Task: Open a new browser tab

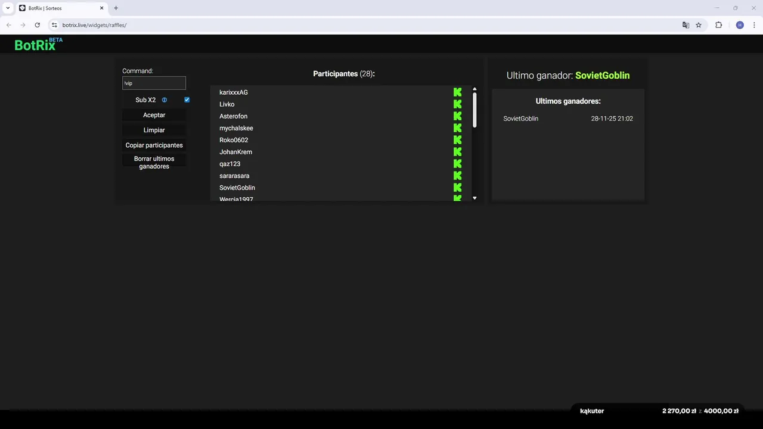Action: pyautogui.click(x=116, y=8)
